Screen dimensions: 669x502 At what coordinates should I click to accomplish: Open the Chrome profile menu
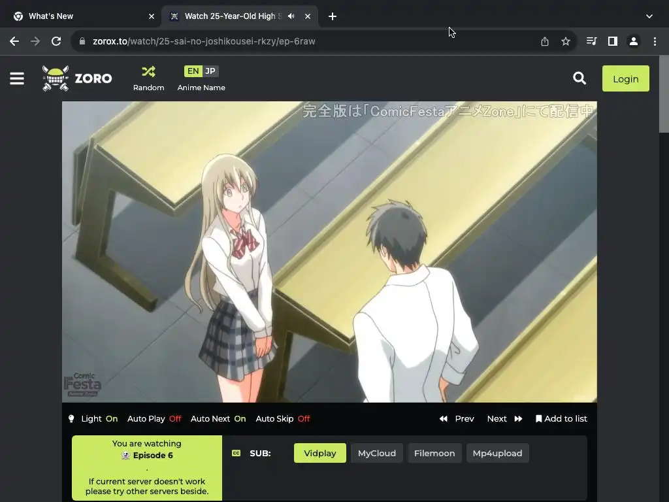[634, 41]
